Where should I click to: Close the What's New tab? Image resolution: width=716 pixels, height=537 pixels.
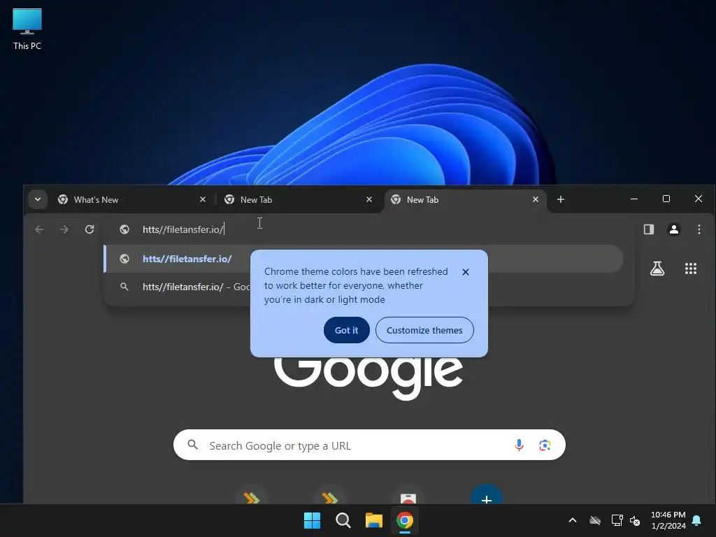pyautogui.click(x=203, y=199)
